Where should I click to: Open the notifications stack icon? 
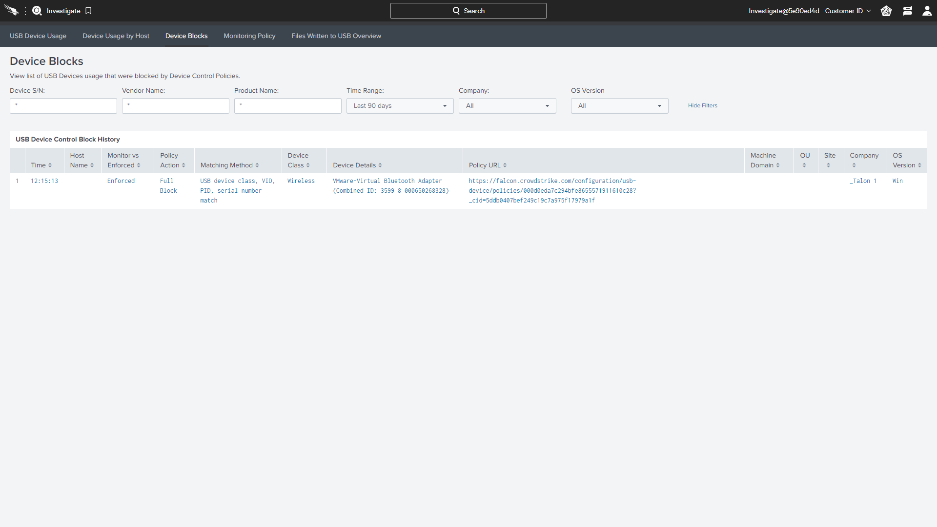(908, 11)
